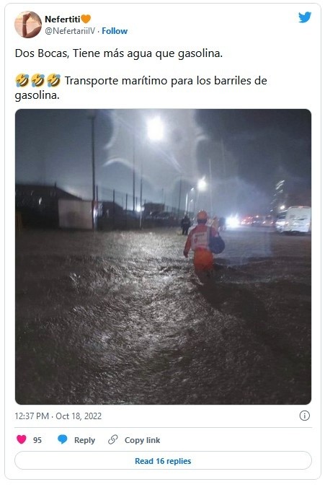Viewport: 325px width, 487px height.
Task: Click the orange heart emoji beside name
Action: tap(86, 19)
